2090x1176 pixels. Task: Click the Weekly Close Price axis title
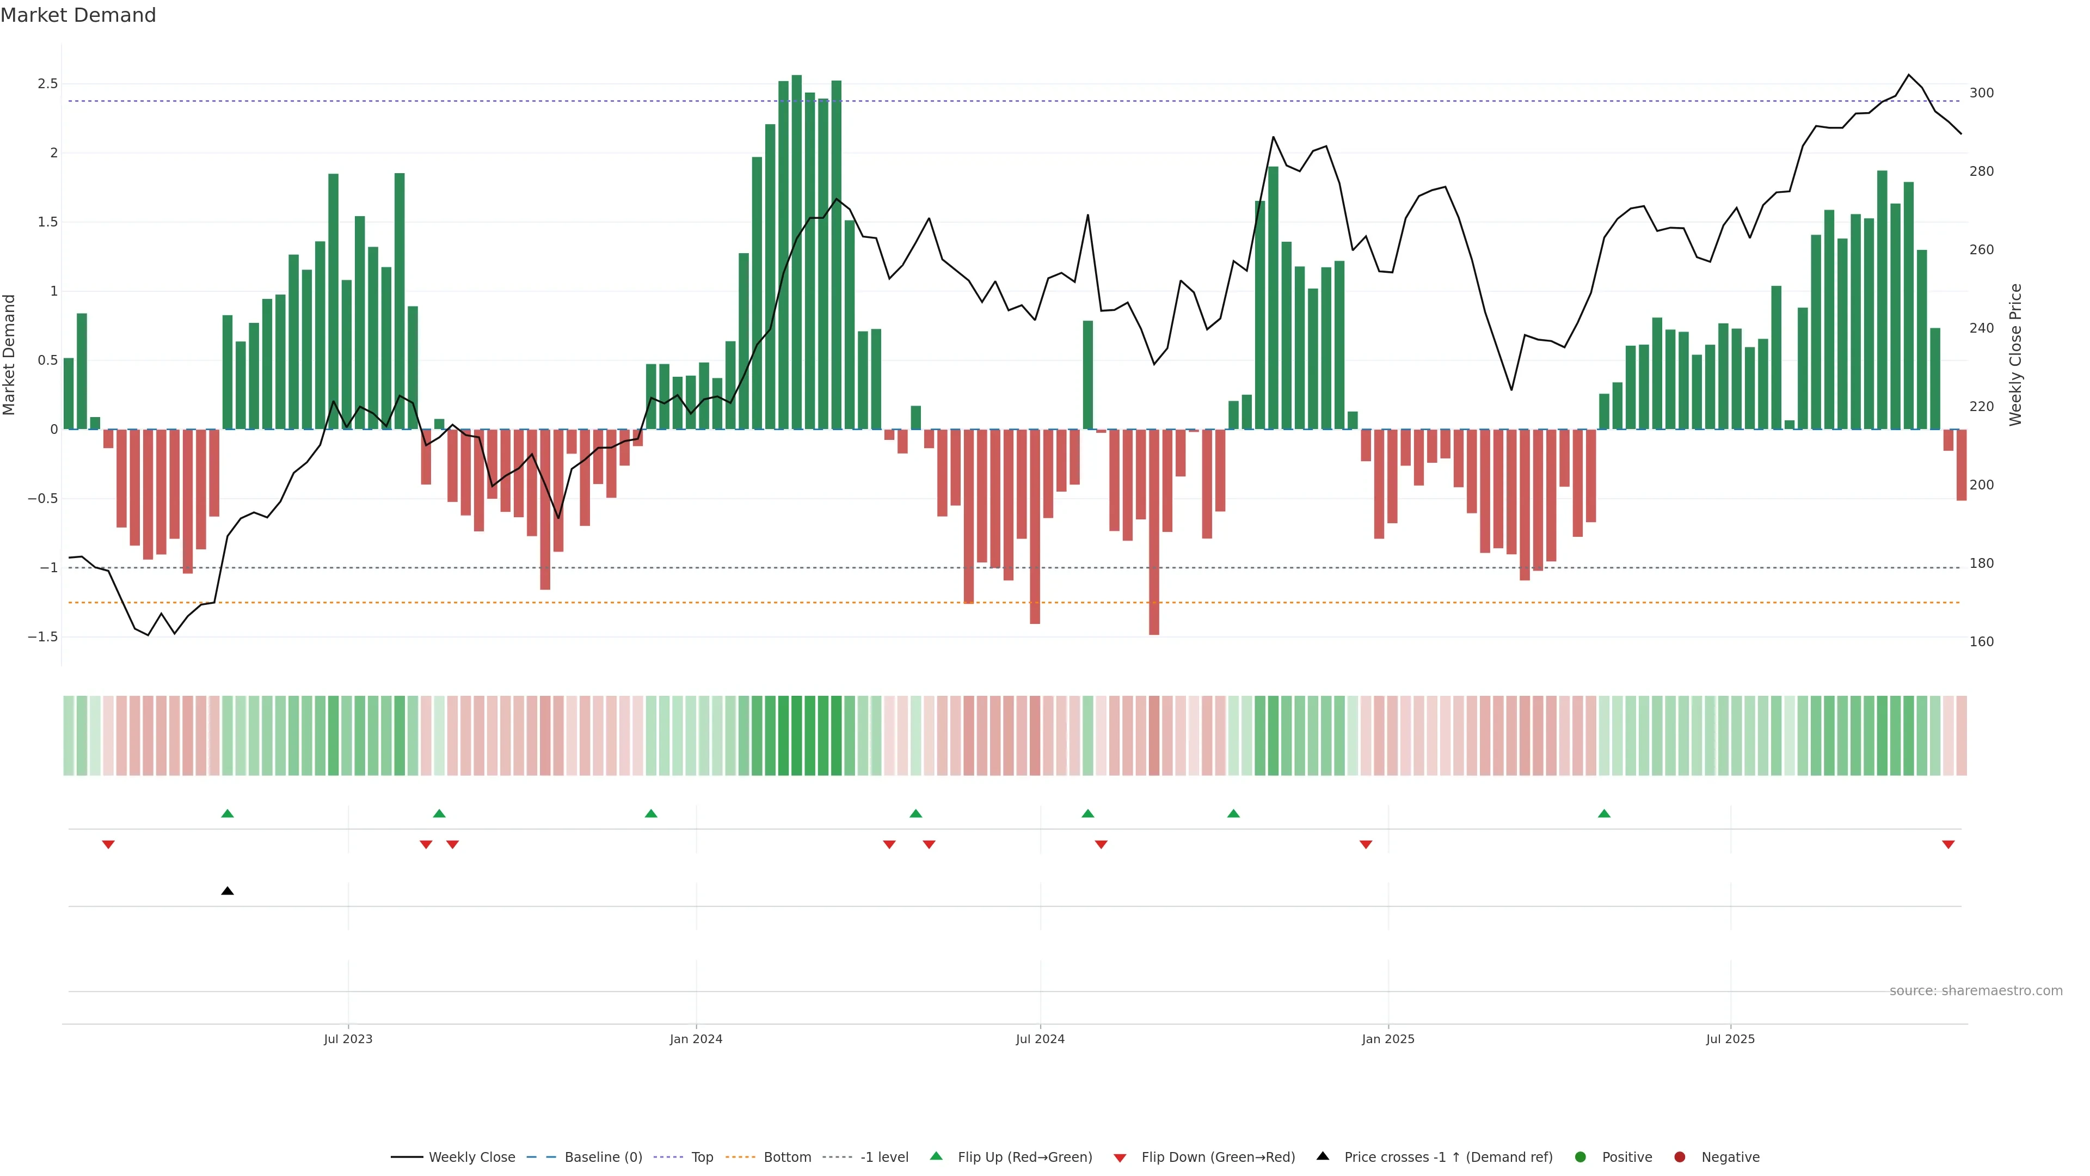point(2016,354)
